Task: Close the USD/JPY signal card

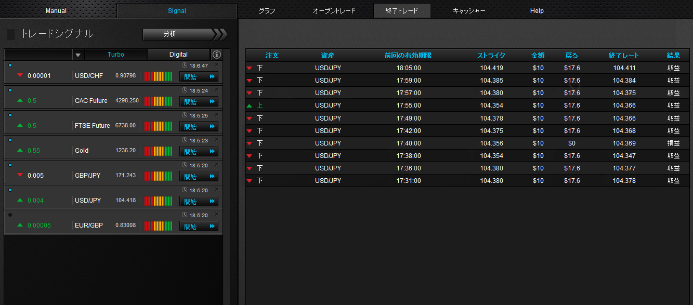Action: [x=217, y=190]
